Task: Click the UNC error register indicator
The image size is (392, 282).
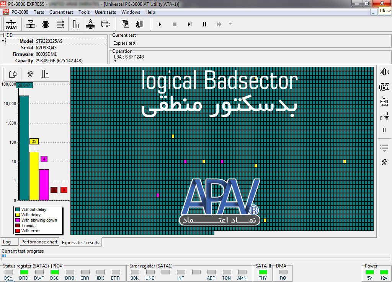Action: (150, 272)
